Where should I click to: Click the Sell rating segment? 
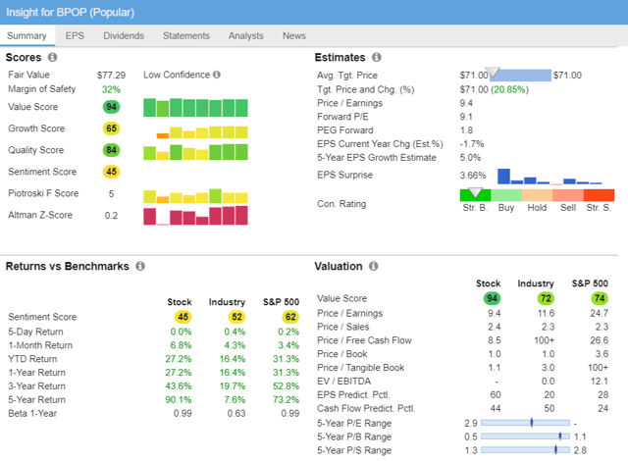coord(568,195)
